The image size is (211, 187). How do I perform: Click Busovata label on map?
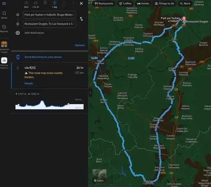point(118,19)
